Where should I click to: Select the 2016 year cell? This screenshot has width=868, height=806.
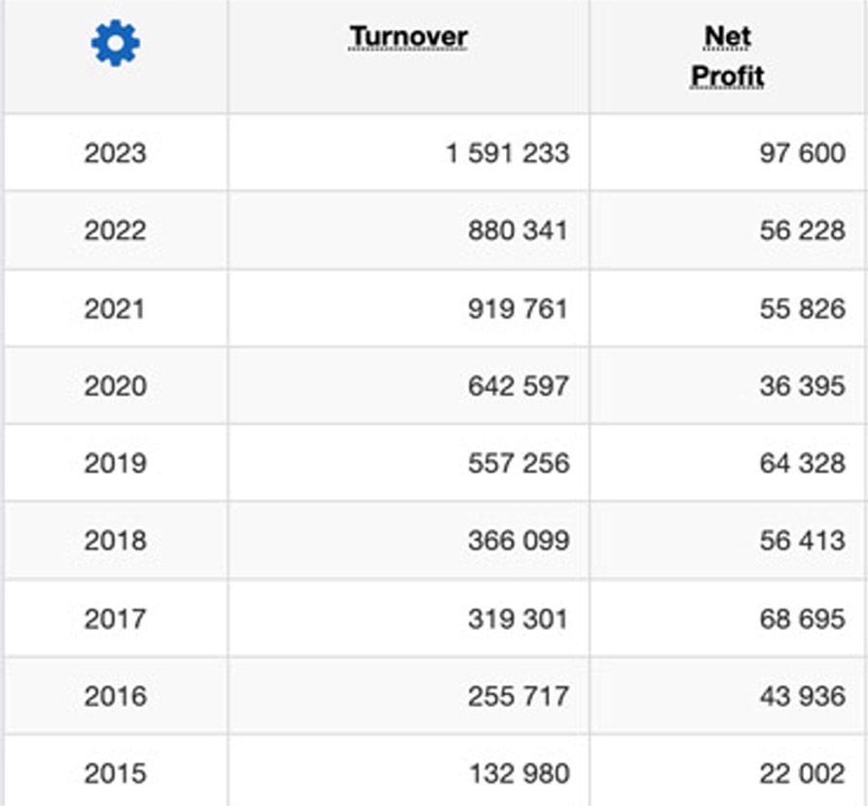[115, 696]
